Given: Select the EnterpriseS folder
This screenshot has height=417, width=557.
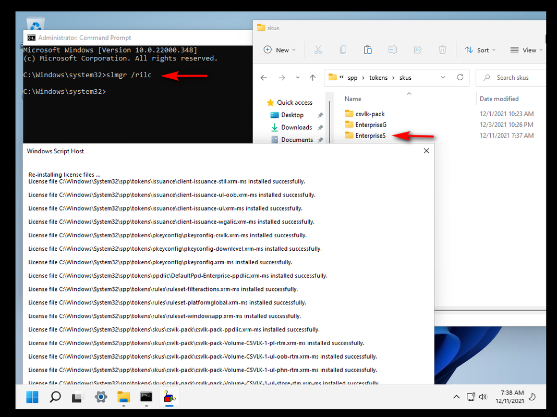Looking at the screenshot, I should (365, 136).
